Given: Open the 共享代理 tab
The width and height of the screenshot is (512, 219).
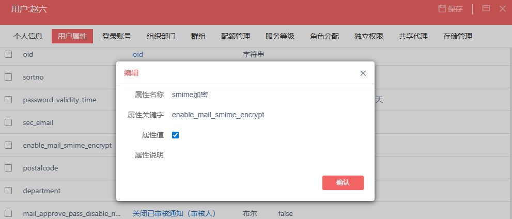Looking at the screenshot, I should (413, 36).
